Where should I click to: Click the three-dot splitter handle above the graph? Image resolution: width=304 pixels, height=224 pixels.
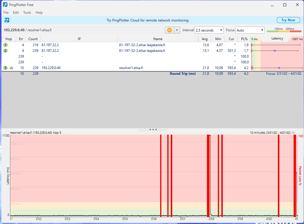[x=153, y=129]
